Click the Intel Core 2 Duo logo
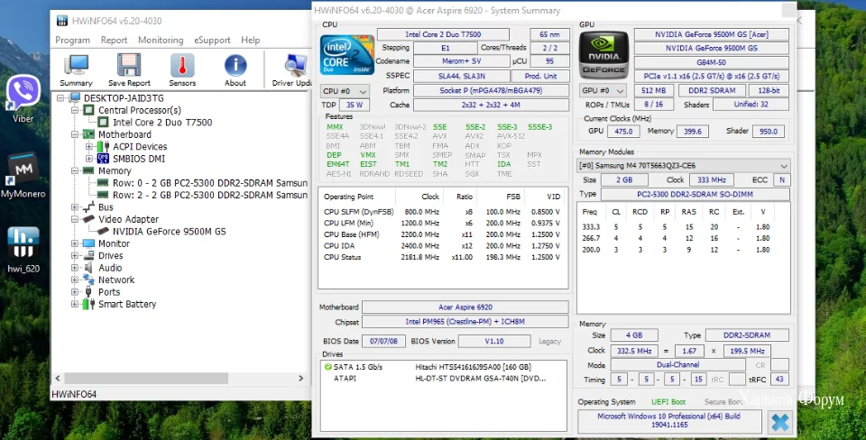Viewport: 866px width, 440px height. point(347,54)
